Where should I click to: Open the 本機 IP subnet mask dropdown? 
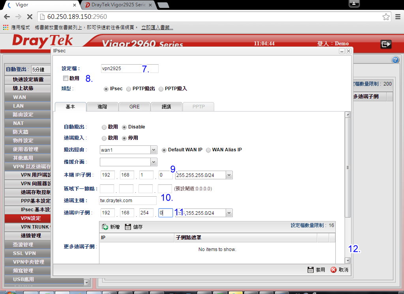[229, 175]
